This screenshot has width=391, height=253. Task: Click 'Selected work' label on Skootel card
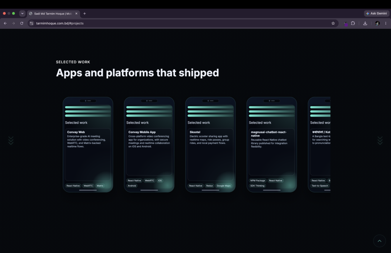tap(199, 122)
